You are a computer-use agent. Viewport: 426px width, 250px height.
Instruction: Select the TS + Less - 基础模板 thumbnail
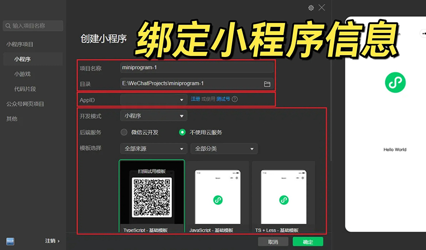(283, 197)
